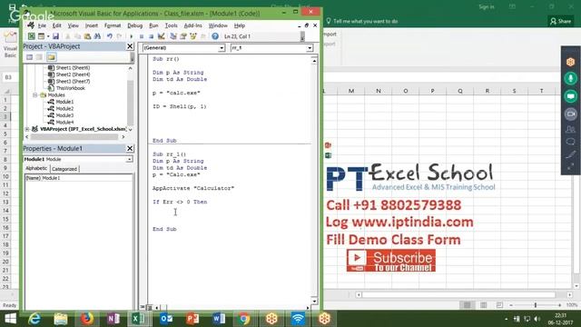Switch to the Categorized properties tab

(64, 169)
